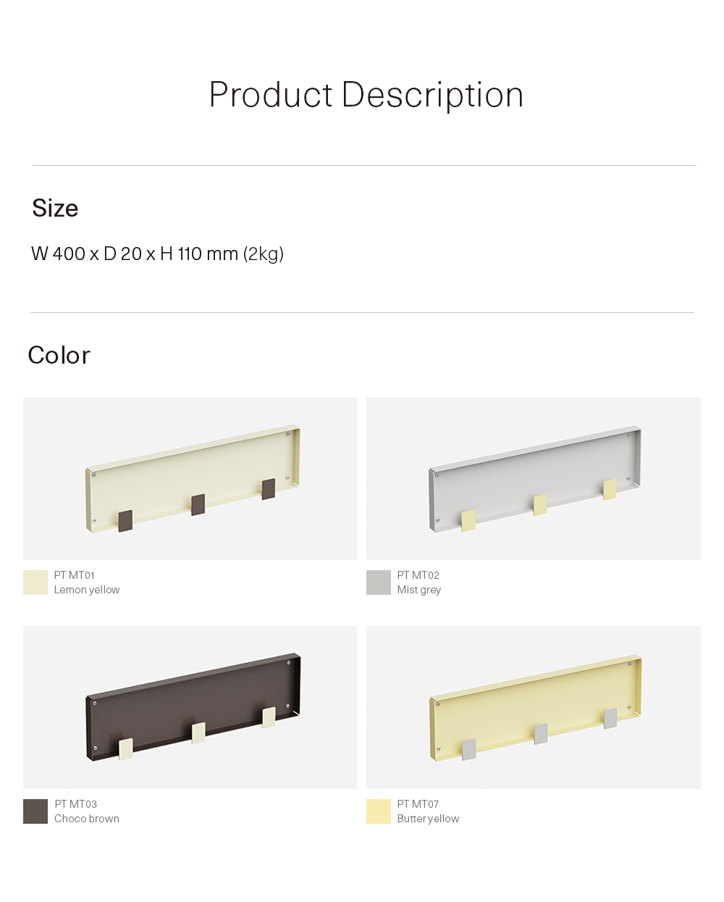Viewport: 724px width, 902px height.
Task: View the Butter yellow product image
Action: [x=534, y=707]
